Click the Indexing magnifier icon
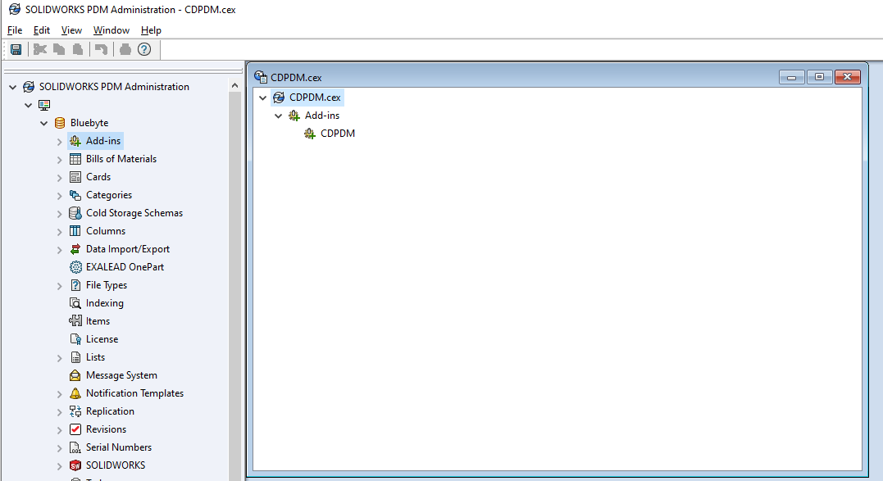Image resolution: width=883 pixels, height=481 pixels. coord(75,303)
